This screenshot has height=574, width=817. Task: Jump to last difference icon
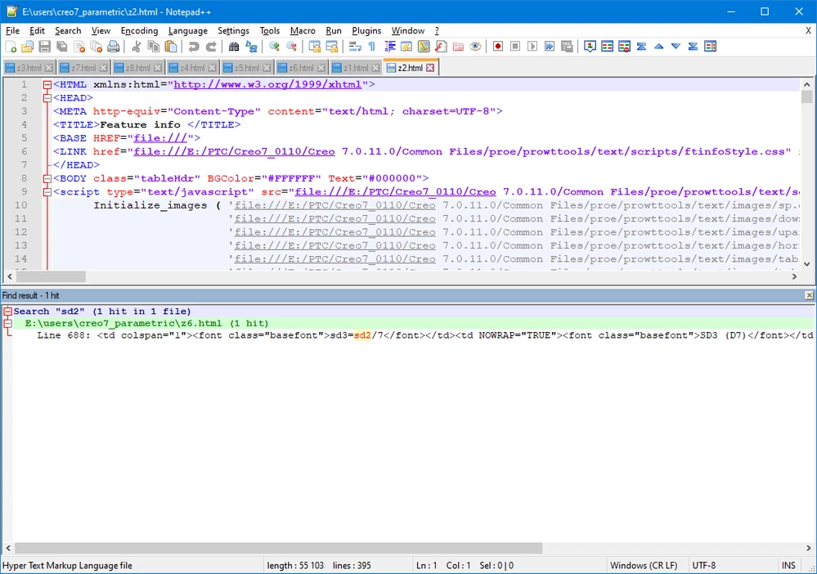click(693, 47)
